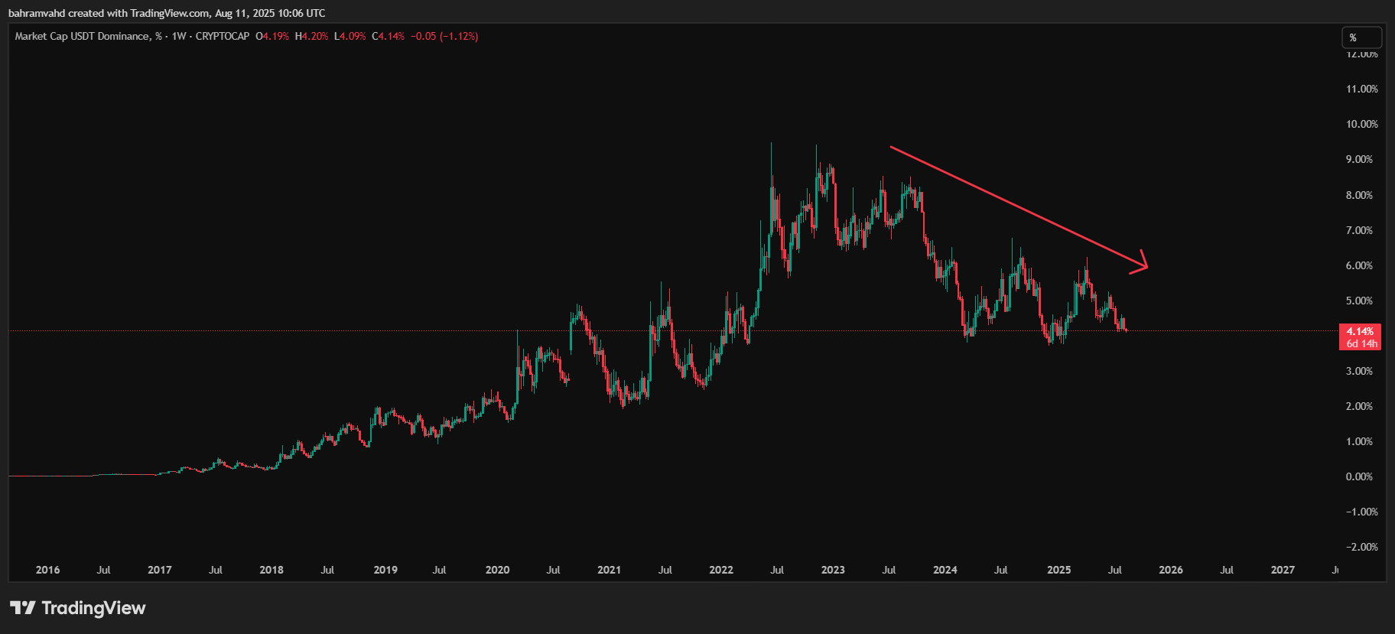Click the close value C4.14%
This screenshot has width=1395, height=634.
(x=389, y=36)
